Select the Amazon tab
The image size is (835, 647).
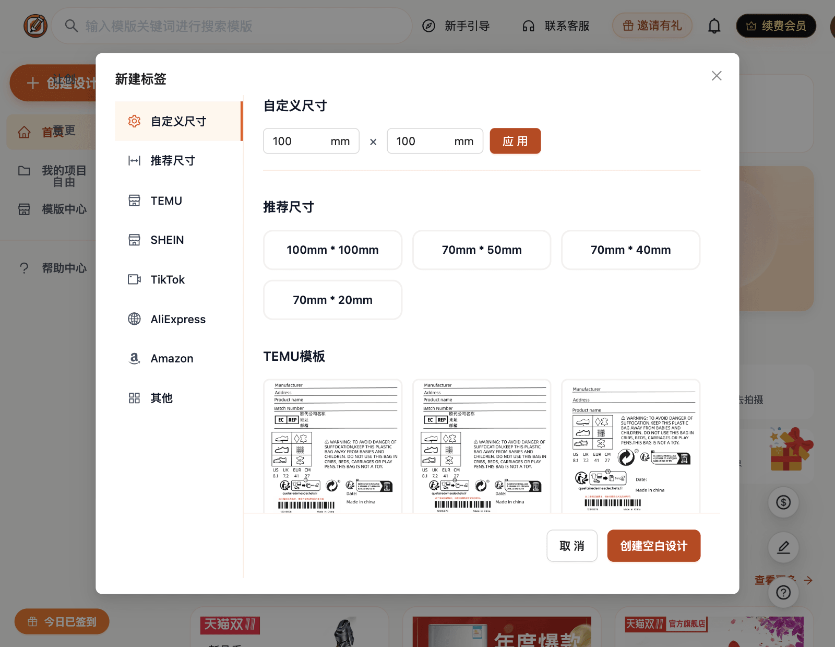pyautogui.click(x=179, y=358)
